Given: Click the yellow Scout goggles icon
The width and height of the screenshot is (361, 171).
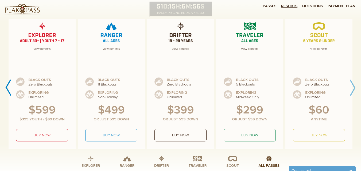Looking at the screenshot, I should point(319,26).
